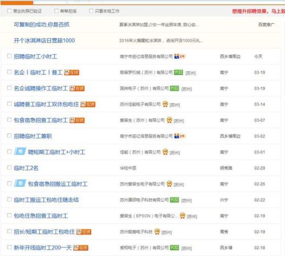This screenshot has height=256, width=285.
Task: Click the 在线 badge next to 名企诚聘操作工临时工
Action: click(x=77, y=89)
